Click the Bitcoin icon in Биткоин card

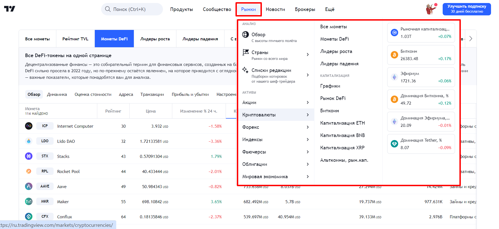pos(394,55)
